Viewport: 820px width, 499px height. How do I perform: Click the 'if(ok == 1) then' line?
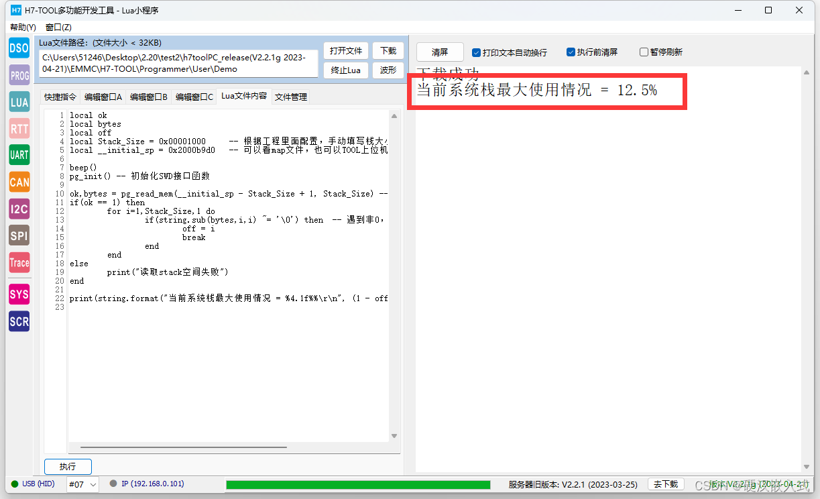click(107, 203)
